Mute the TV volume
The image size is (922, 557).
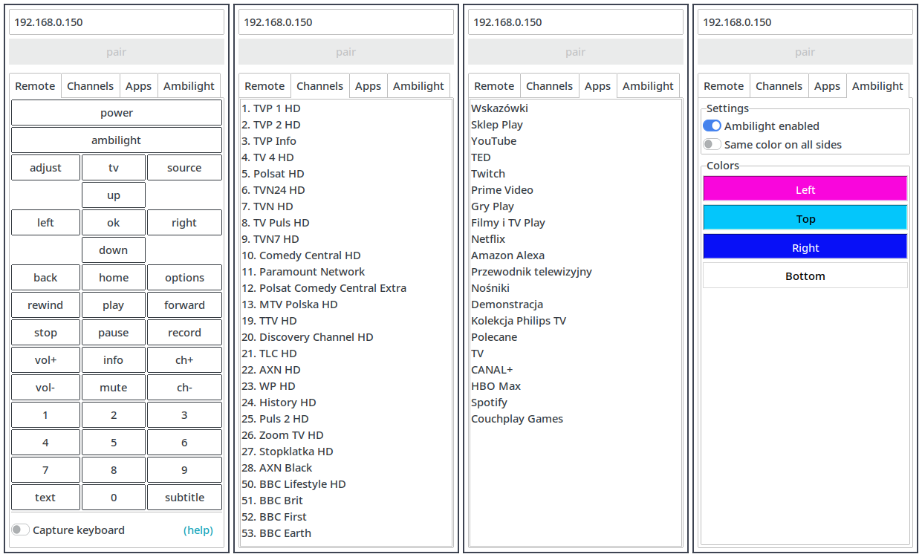pyautogui.click(x=113, y=387)
